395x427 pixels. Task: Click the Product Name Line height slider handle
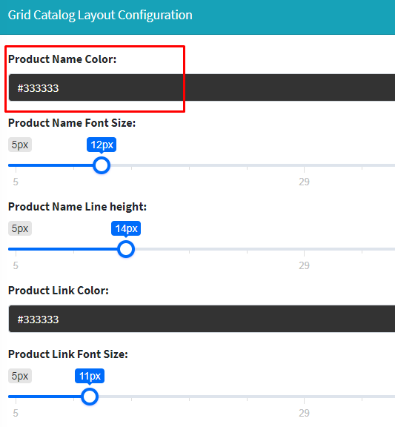click(x=126, y=249)
